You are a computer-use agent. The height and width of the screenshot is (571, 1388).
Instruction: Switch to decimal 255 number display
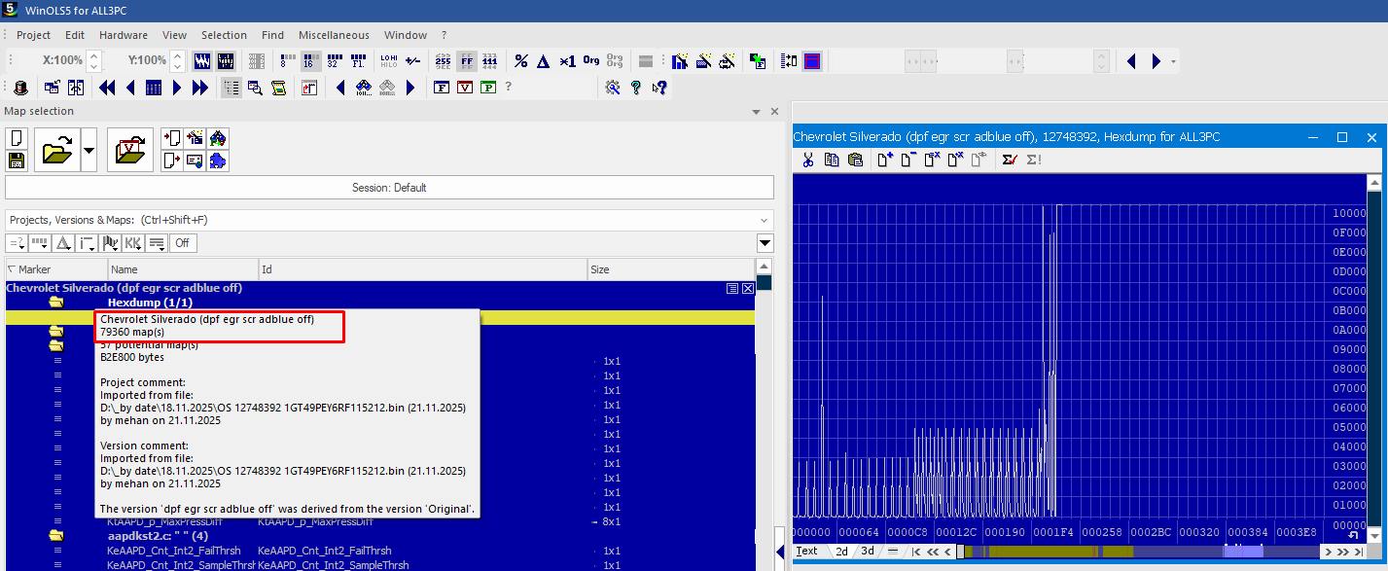click(443, 61)
